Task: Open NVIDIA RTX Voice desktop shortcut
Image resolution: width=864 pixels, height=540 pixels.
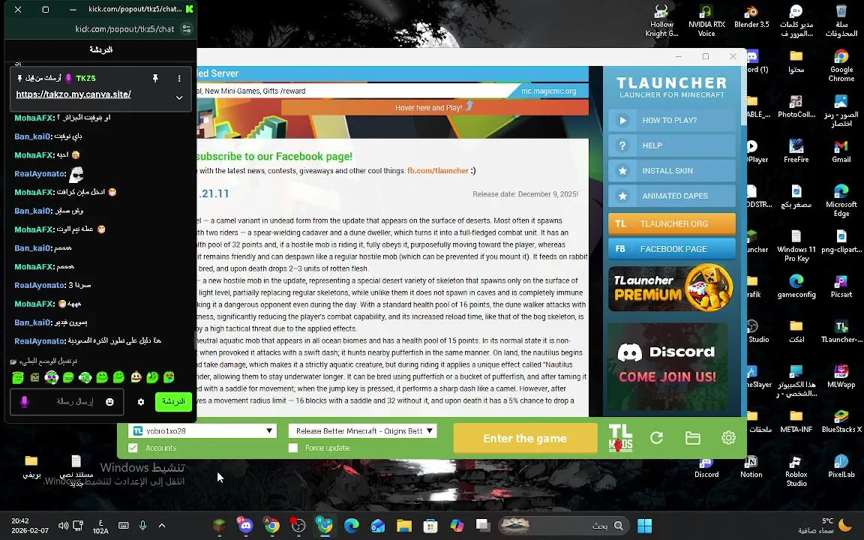Action: [706, 21]
